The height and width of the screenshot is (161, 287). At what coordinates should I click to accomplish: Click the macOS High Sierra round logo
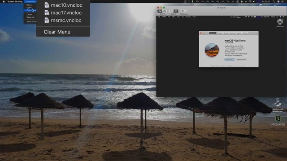[x=212, y=50]
